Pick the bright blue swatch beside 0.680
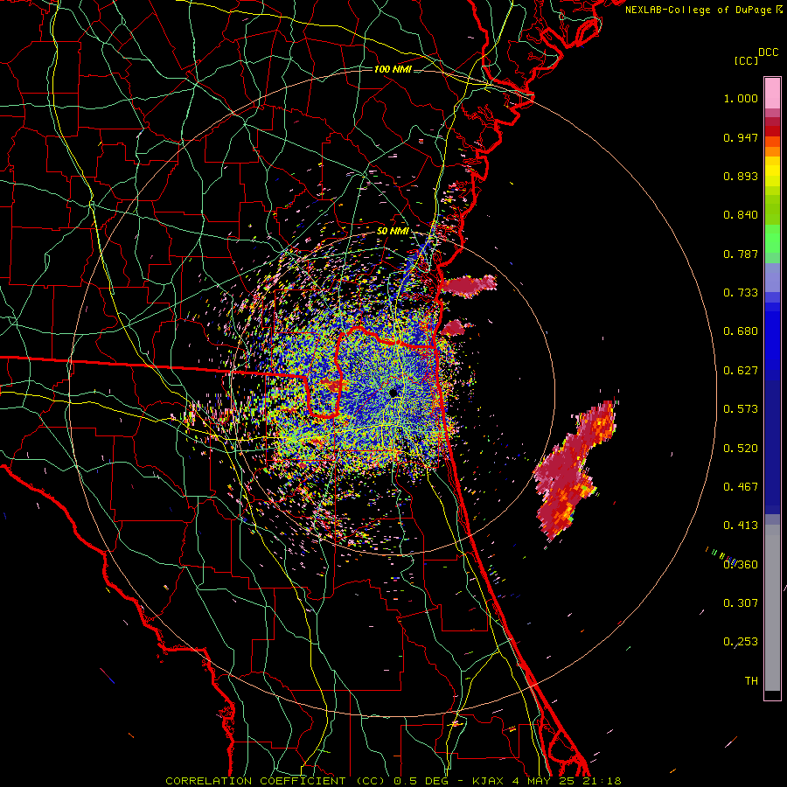The height and width of the screenshot is (787, 787). (x=772, y=337)
